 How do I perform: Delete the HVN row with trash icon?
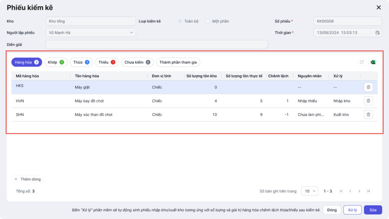pos(368,101)
